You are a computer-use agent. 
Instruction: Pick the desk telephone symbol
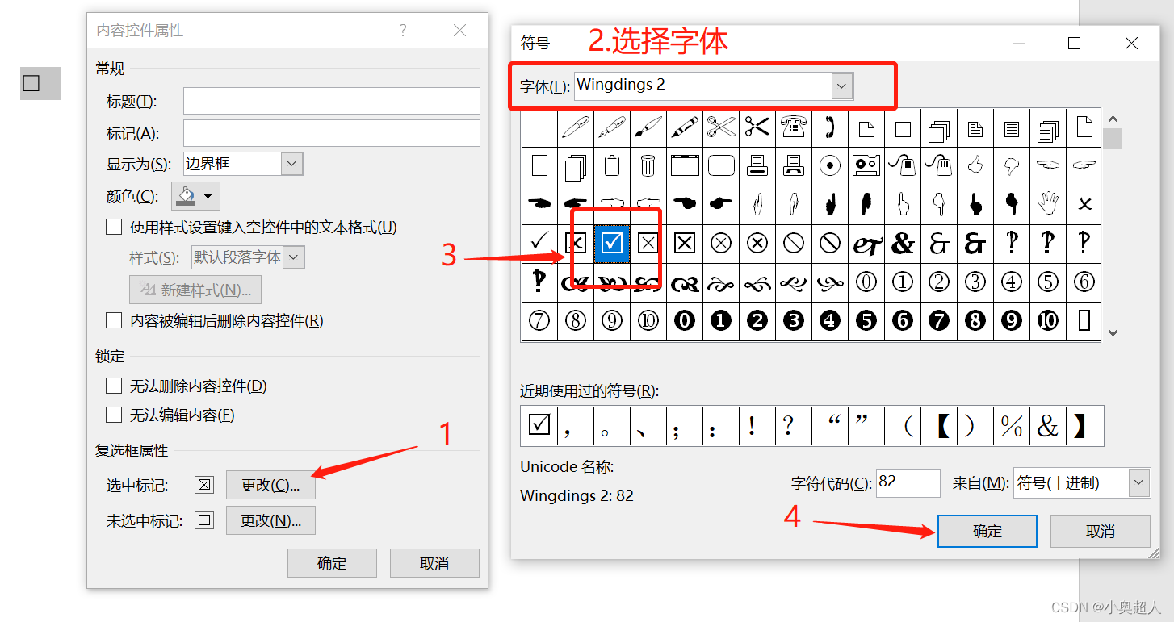pos(794,127)
